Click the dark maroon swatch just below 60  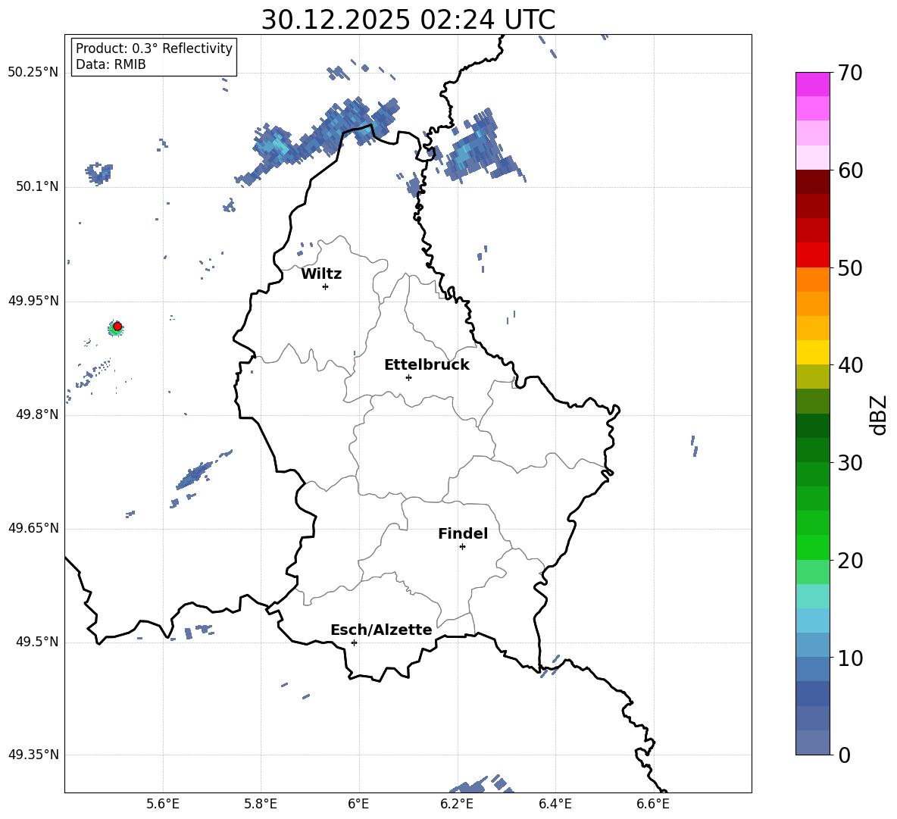click(812, 182)
